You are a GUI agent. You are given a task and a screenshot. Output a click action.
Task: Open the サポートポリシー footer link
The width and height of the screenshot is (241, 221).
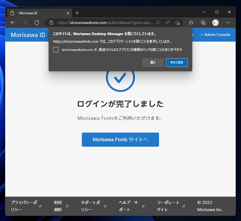click(90, 206)
